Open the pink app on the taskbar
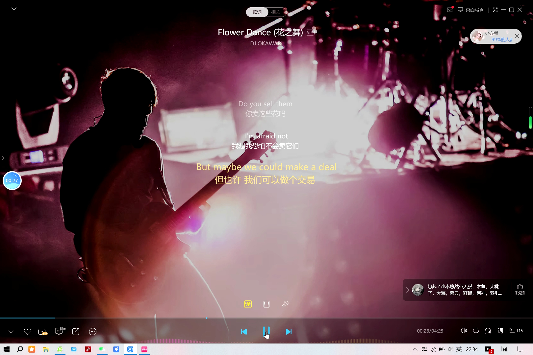 tap(144, 349)
